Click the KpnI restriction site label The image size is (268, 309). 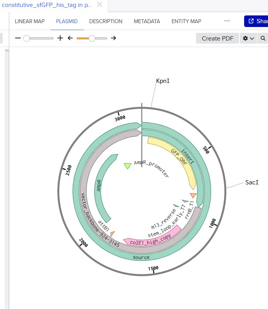(x=163, y=81)
